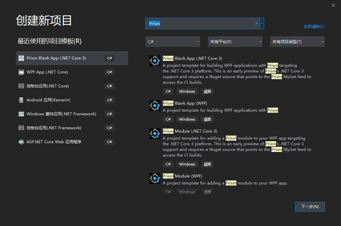Open the 所有项目类型(T) project type dropdown
The image size is (341, 226).
click(x=297, y=42)
